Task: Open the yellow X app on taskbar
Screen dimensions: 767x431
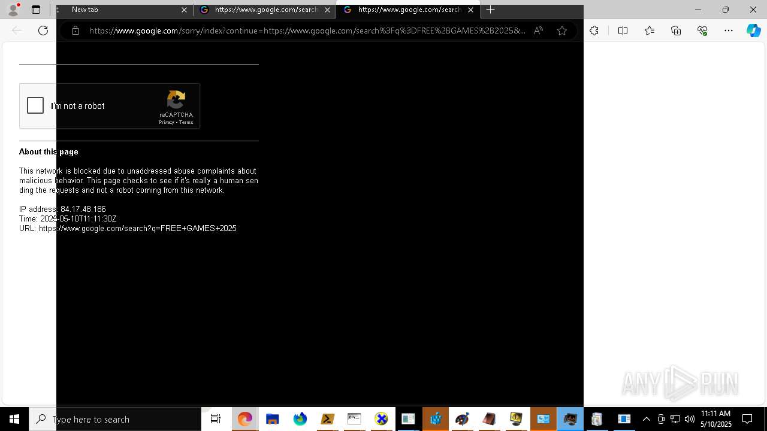Action: click(x=381, y=419)
